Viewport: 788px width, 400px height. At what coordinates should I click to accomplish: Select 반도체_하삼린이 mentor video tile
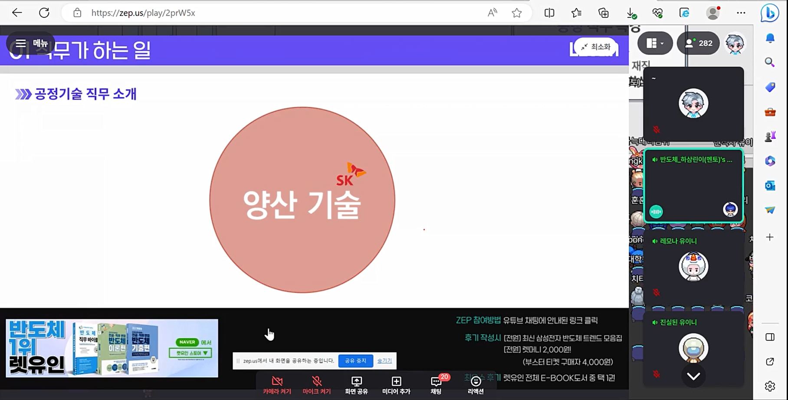(693, 187)
